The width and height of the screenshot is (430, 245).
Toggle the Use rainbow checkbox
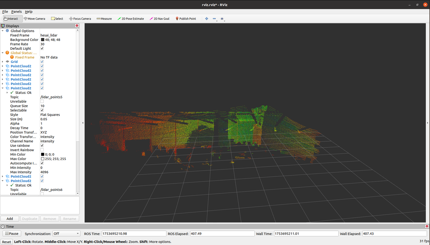[x=42, y=146]
